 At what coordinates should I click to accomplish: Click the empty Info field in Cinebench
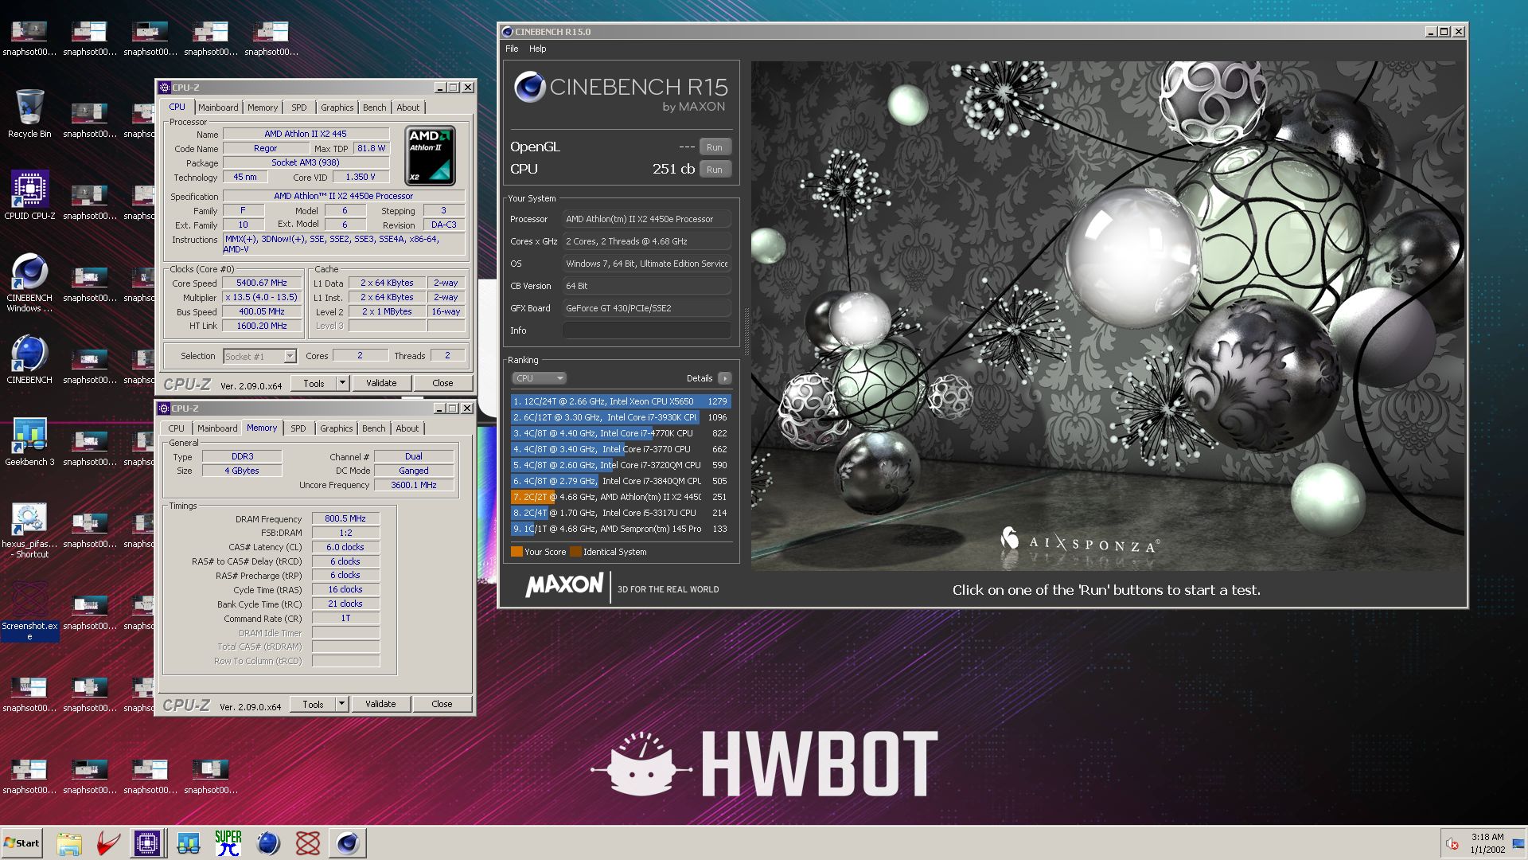pos(646,330)
